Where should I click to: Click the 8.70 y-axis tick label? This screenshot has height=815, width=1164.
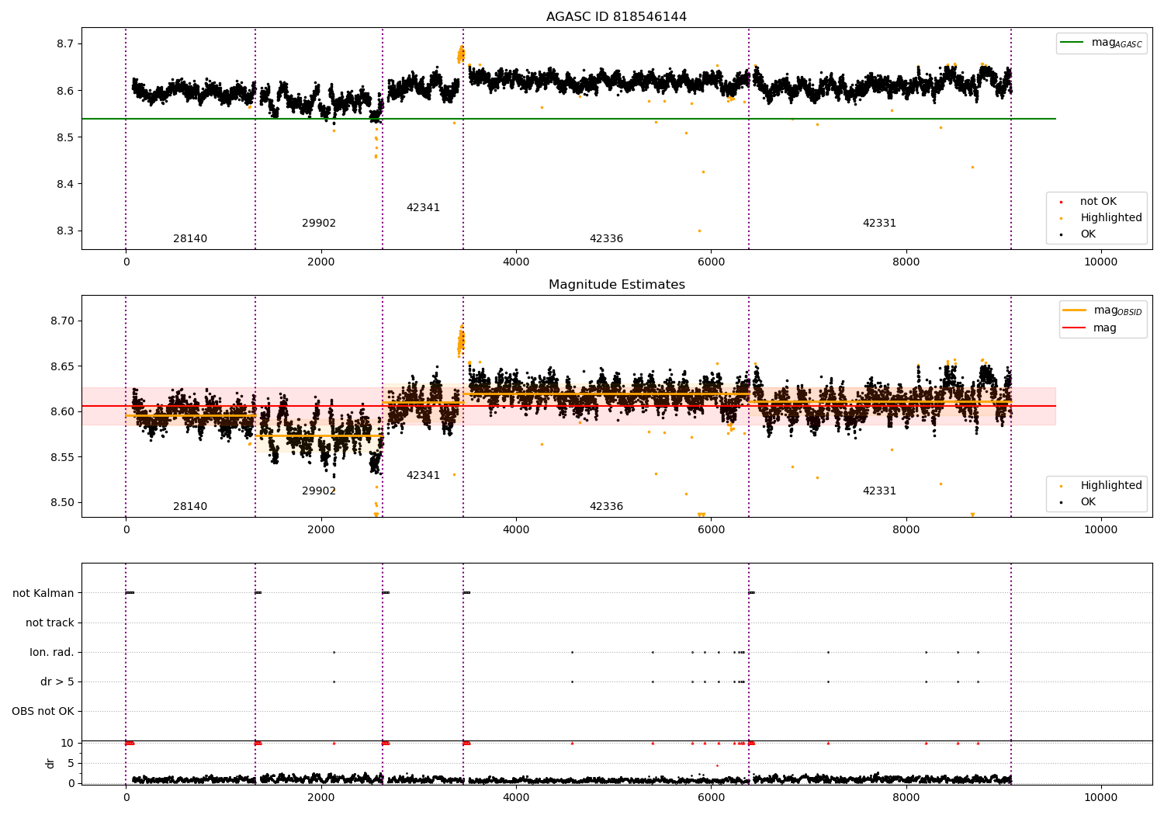point(62,321)
